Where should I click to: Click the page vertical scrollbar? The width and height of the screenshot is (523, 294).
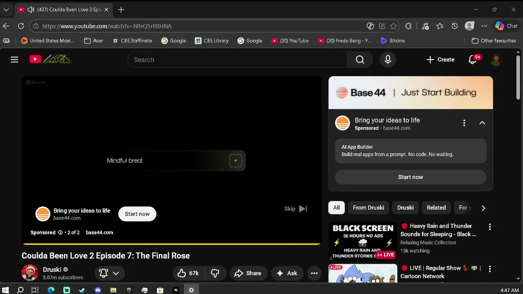pyautogui.click(x=519, y=78)
